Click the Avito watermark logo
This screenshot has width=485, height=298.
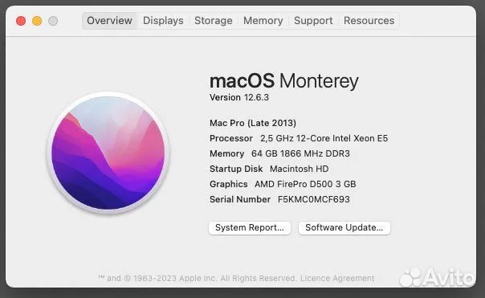coord(437,277)
